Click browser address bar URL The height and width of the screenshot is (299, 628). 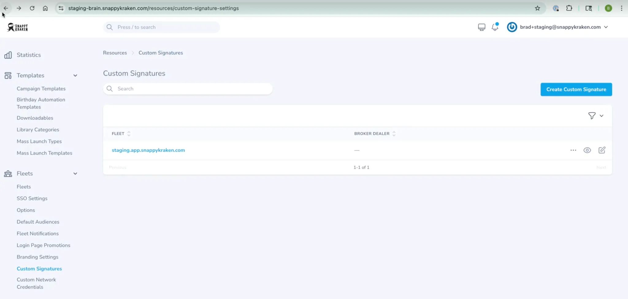(153, 8)
